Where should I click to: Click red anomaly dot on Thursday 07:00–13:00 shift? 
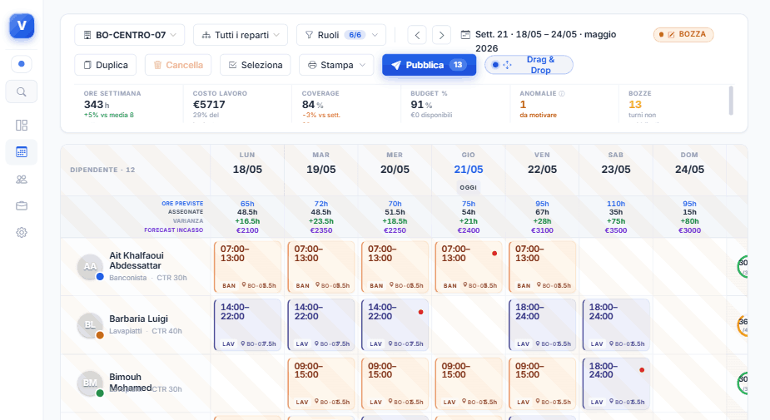(494, 253)
